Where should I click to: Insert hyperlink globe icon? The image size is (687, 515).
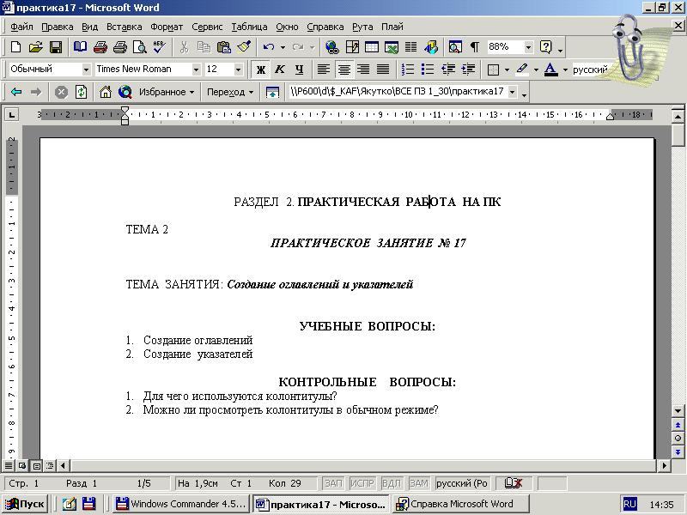click(x=331, y=46)
